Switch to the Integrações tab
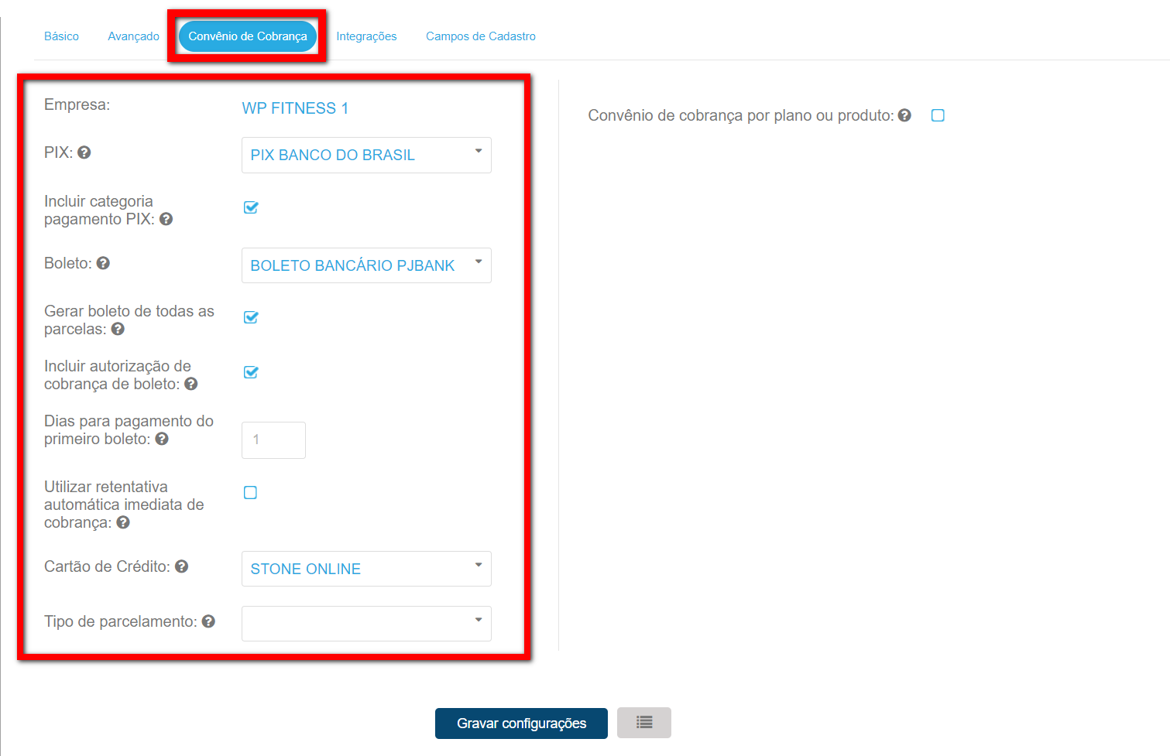 [366, 36]
